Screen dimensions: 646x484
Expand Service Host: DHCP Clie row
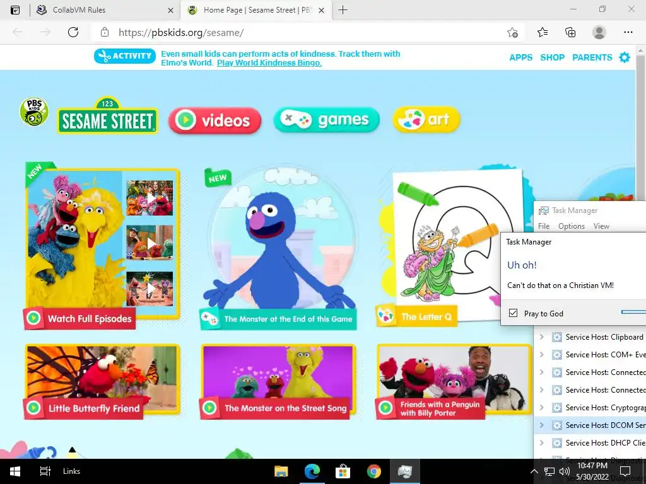point(542,443)
